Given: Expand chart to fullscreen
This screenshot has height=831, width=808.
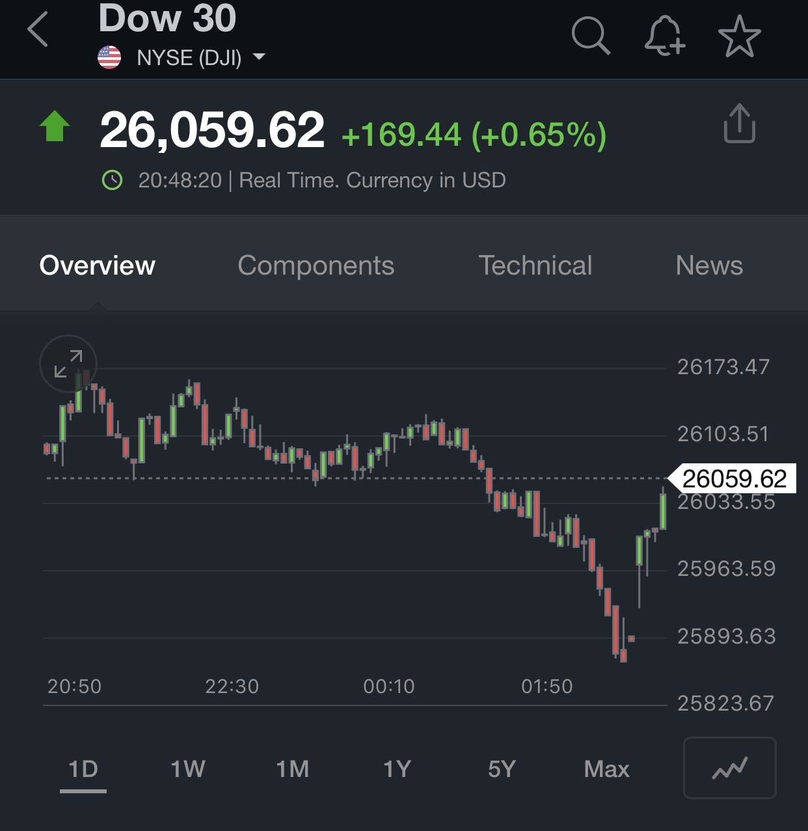Looking at the screenshot, I should click(68, 364).
